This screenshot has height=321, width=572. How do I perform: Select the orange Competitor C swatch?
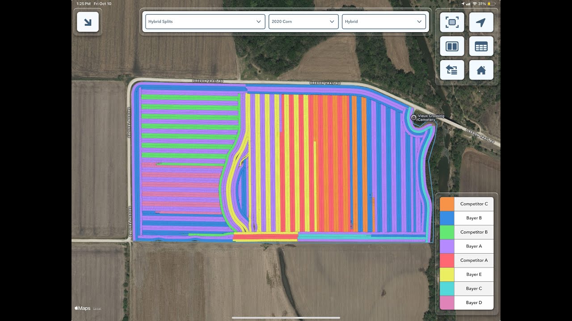(x=447, y=204)
